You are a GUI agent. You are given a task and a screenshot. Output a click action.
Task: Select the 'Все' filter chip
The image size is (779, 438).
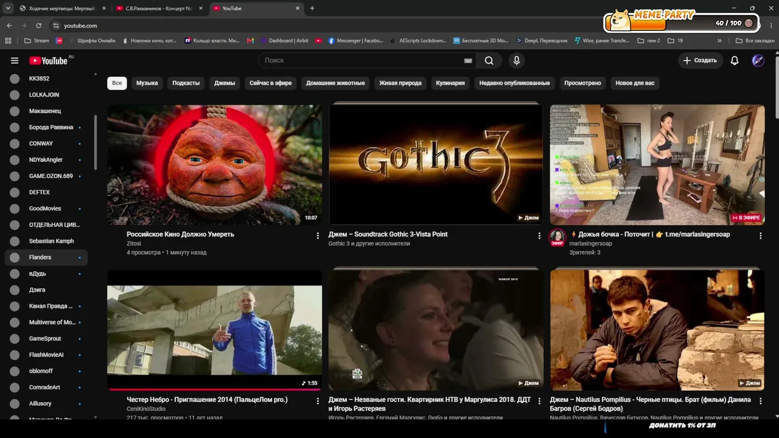(117, 83)
